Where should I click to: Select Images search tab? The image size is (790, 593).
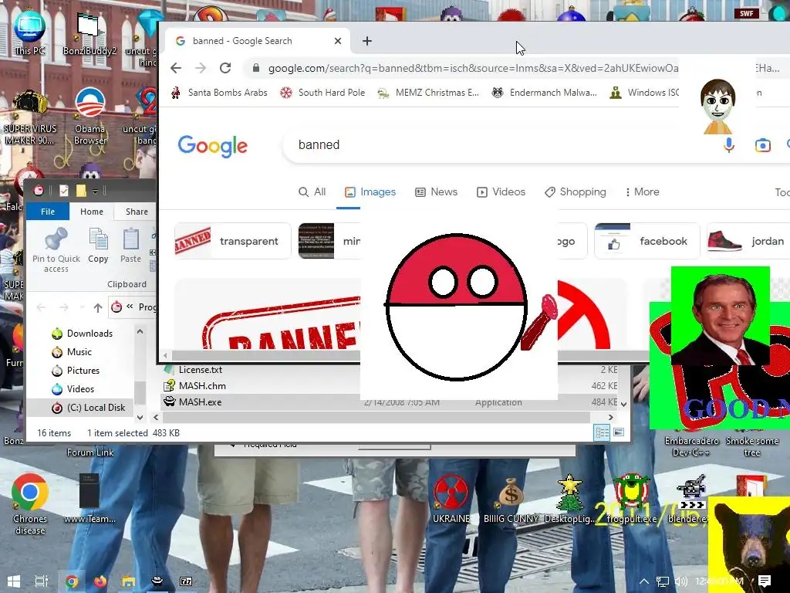point(370,192)
